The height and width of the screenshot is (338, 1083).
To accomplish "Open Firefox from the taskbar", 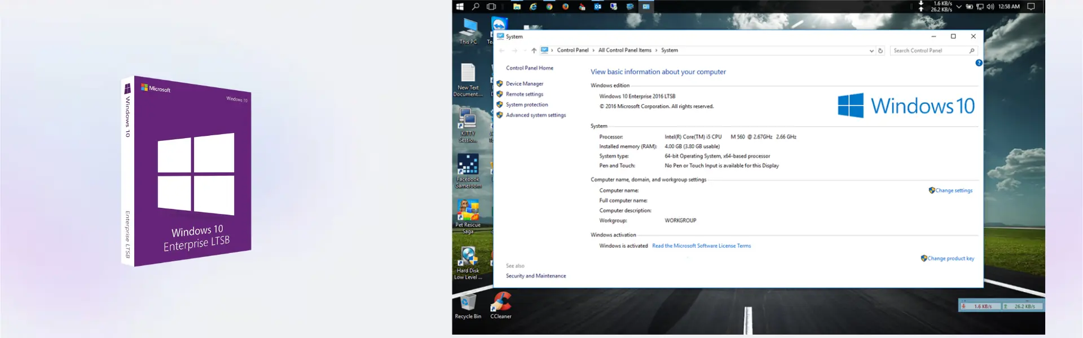I will [x=565, y=7].
